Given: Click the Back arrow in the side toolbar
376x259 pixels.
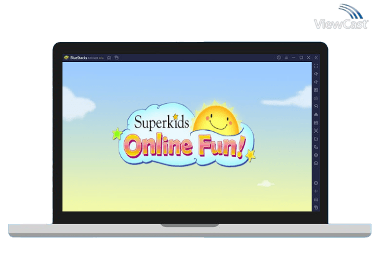Looking at the screenshot, I should [x=316, y=191].
